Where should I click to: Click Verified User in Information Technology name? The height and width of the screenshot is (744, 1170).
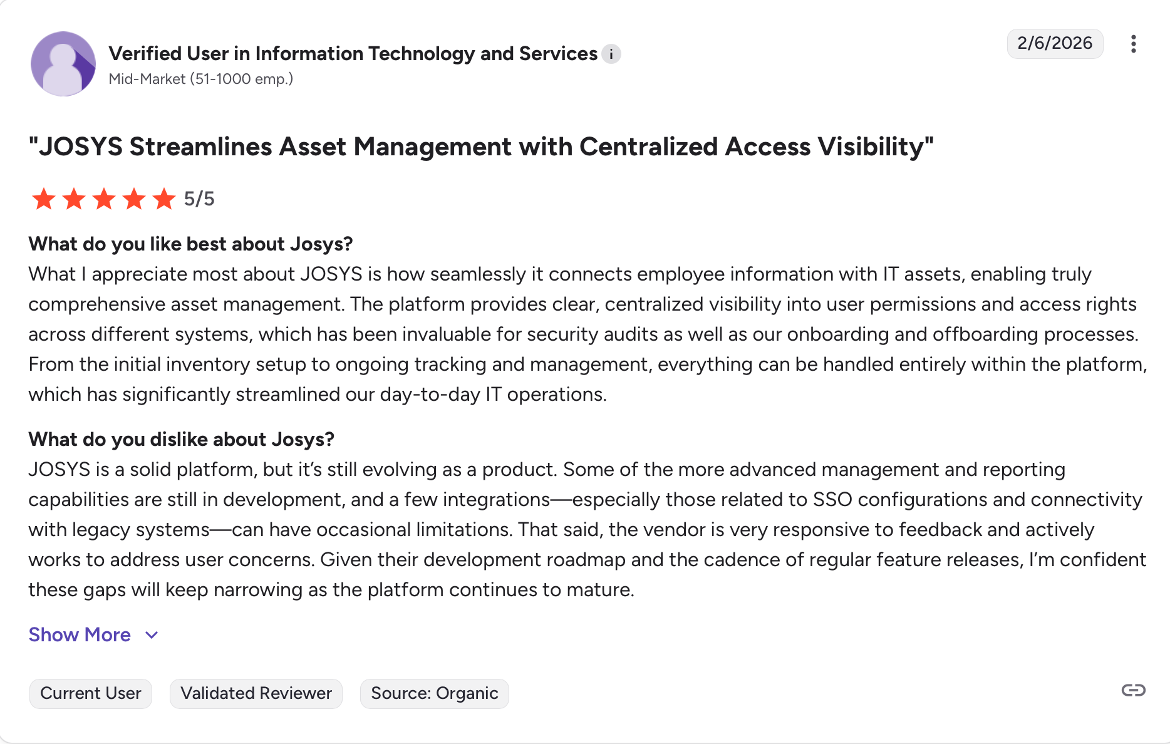click(353, 53)
